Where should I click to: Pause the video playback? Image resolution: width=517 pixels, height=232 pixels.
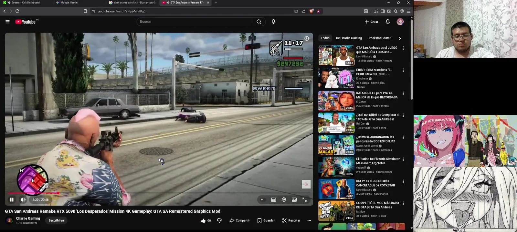coord(12,200)
